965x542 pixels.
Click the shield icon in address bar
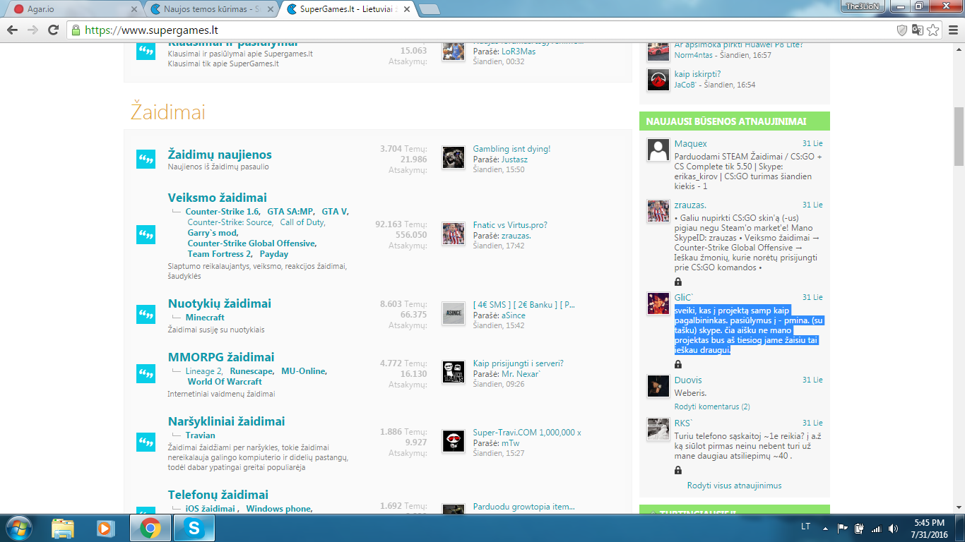coord(901,30)
